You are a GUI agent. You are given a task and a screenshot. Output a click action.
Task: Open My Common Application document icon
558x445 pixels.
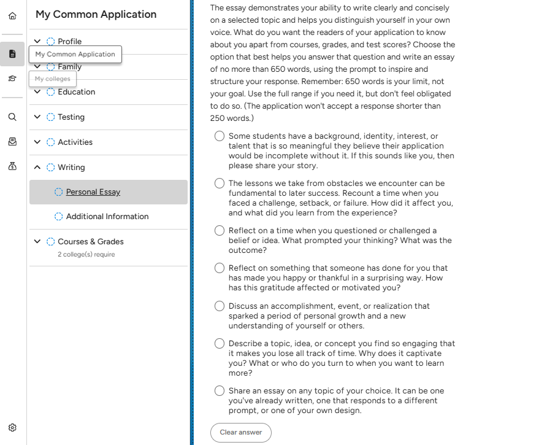[x=12, y=54]
